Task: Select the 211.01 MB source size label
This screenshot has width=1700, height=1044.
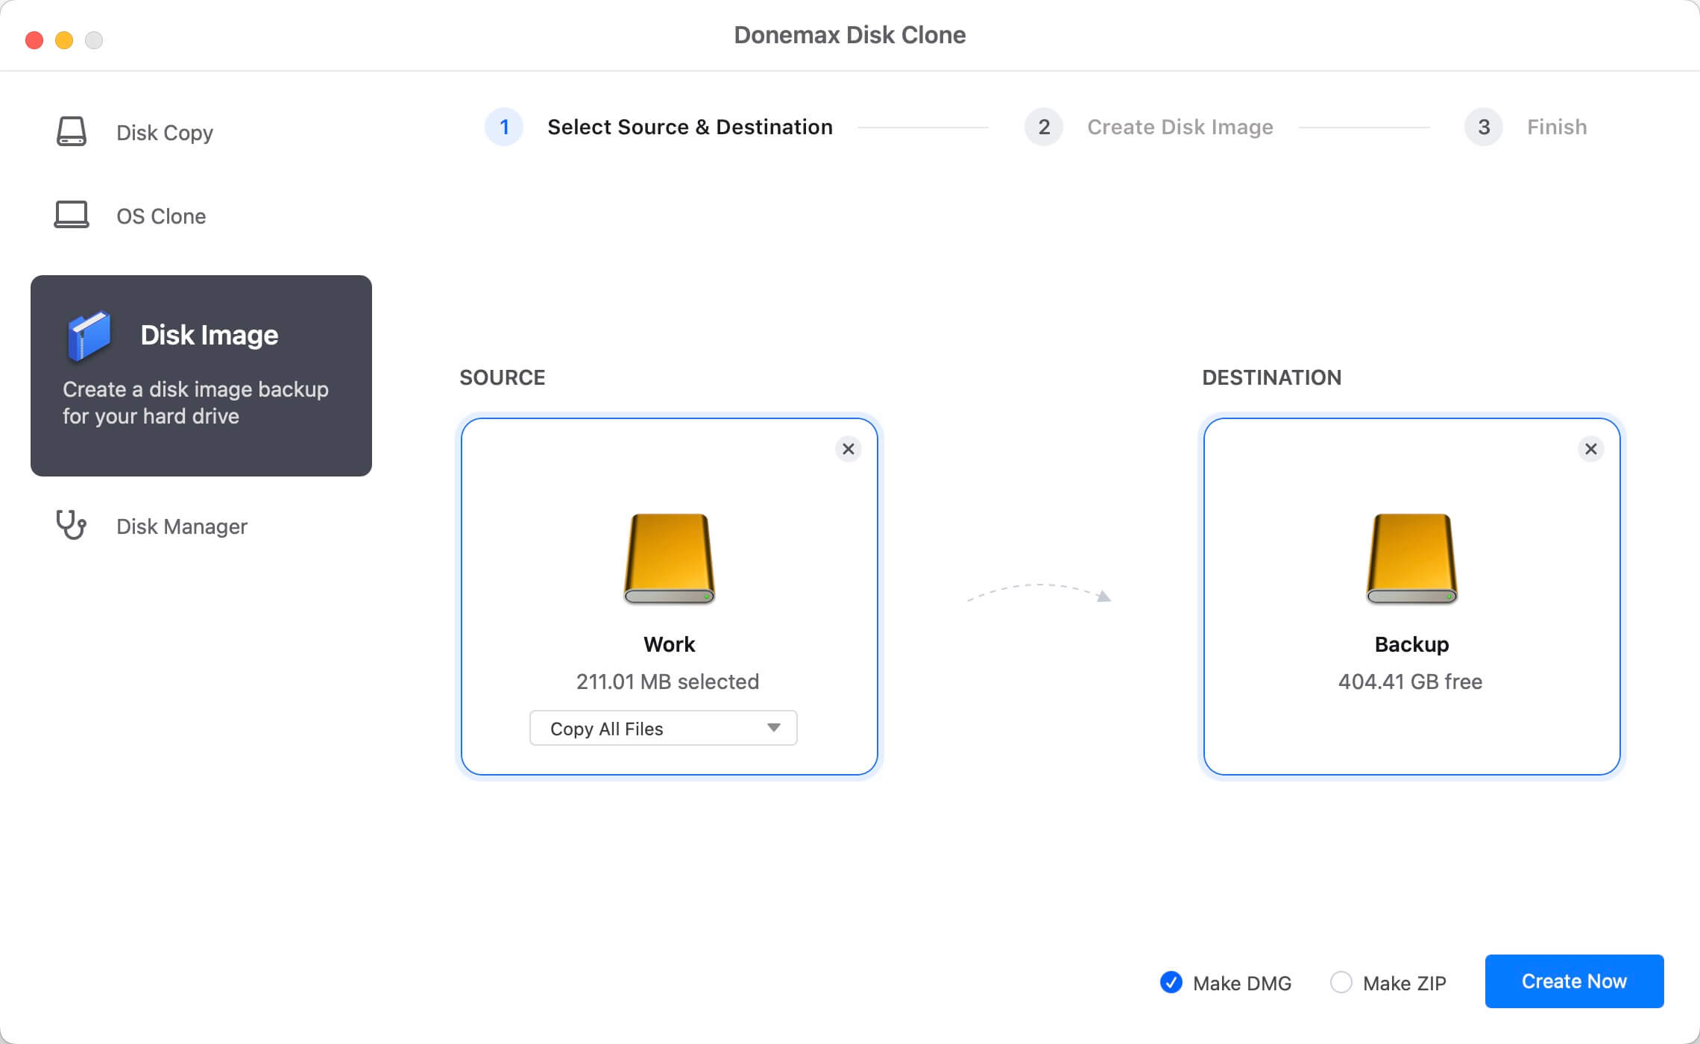Action: pyautogui.click(x=669, y=681)
